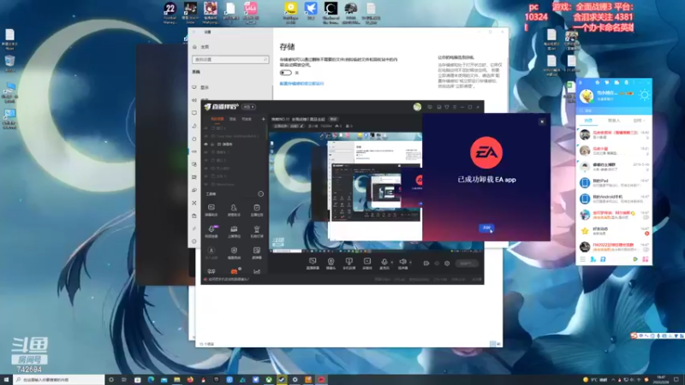The height and width of the screenshot is (385, 685).
Task: Switch to the Contacts (联系人) tab in QQ
Action: point(614,120)
